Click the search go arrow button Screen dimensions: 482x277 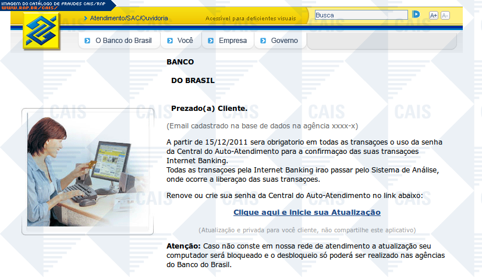pos(416,15)
